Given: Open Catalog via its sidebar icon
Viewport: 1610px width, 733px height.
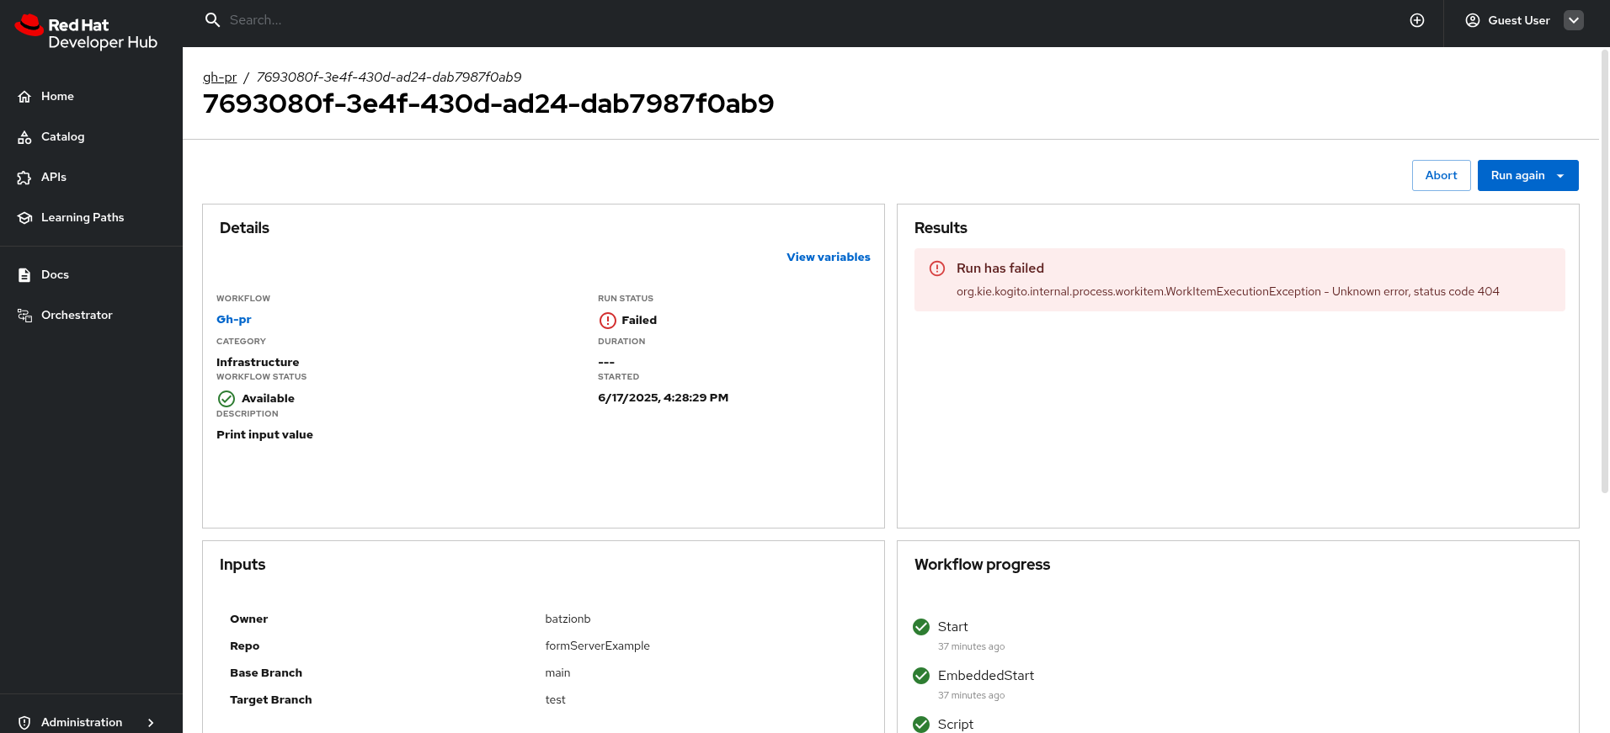Looking at the screenshot, I should [x=24, y=137].
